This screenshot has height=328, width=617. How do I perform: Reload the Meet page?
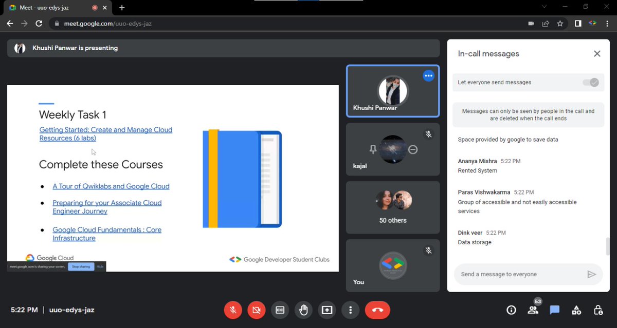pyautogui.click(x=39, y=23)
